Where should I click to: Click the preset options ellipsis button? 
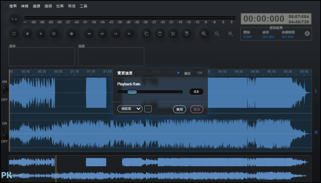coord(148,109)
